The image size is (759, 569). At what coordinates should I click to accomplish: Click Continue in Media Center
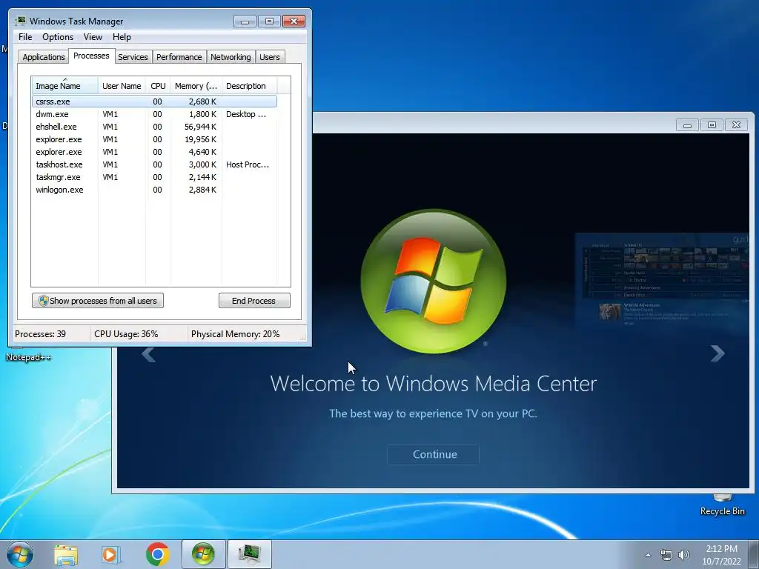(x=434, y=454)
